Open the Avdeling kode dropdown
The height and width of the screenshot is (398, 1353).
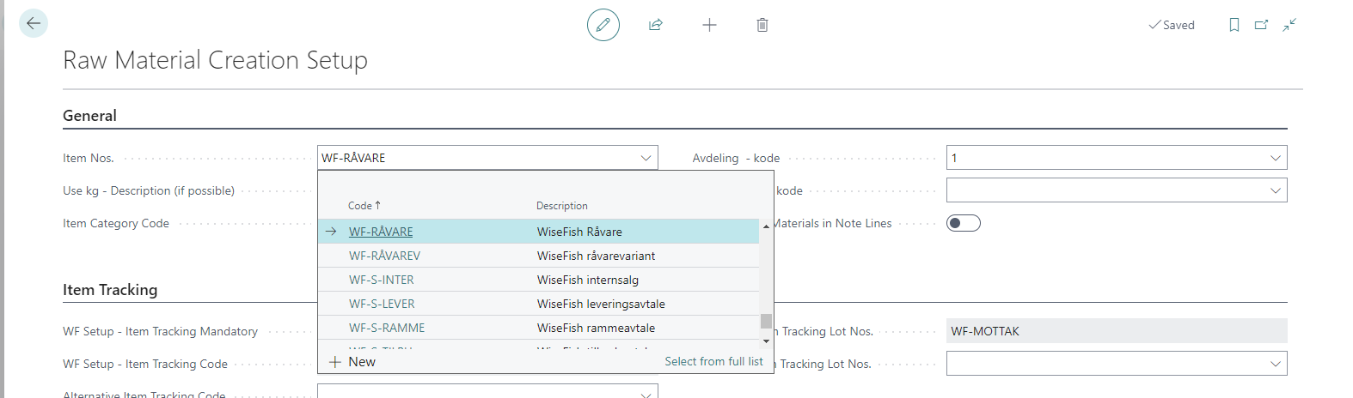[1275, 158]
